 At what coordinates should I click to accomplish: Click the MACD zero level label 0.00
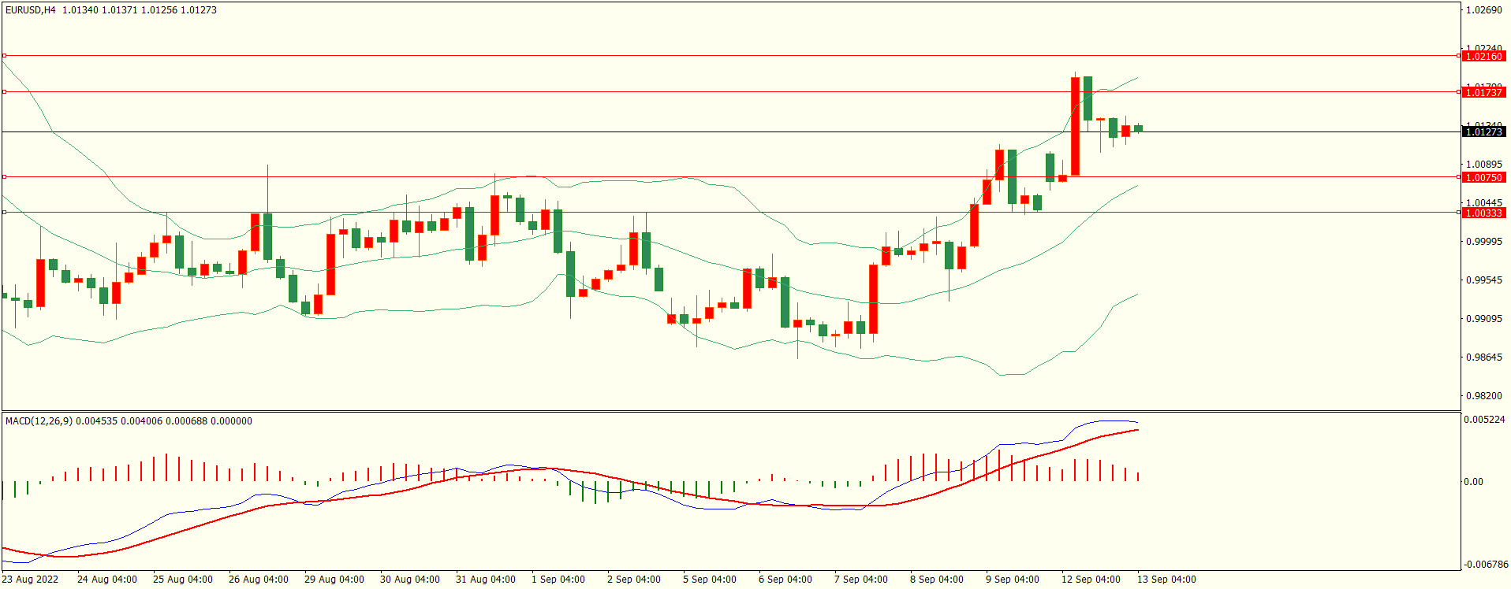[x=1473, y=482]
